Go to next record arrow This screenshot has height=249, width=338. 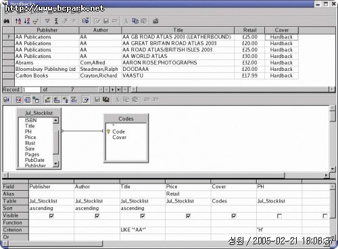pyautogui.click(x=113, y=90)
